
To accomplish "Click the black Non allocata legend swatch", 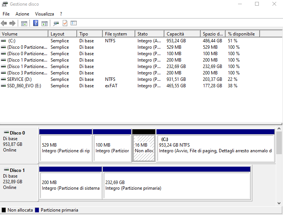I will pyautogui.click(x=4, y=210).
